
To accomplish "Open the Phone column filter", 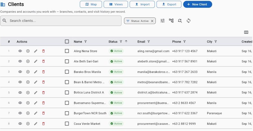I will coord(185,42).
